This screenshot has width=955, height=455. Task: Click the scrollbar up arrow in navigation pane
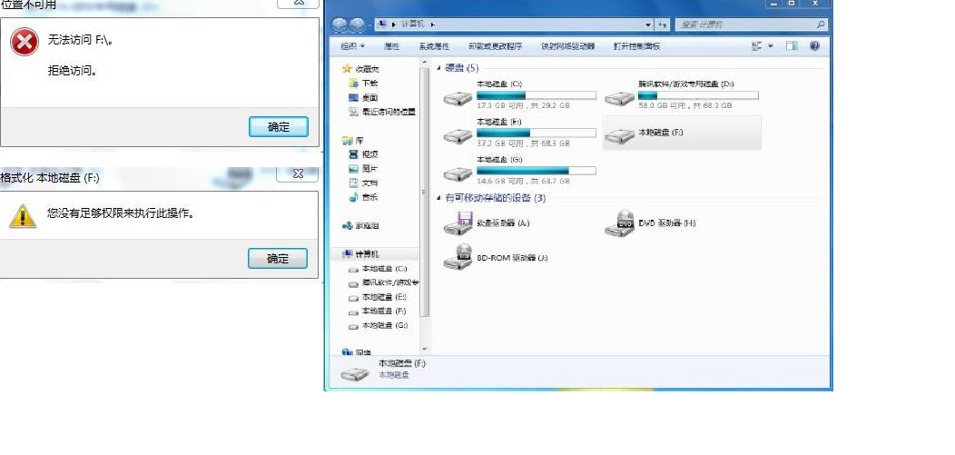coord(425,62)
